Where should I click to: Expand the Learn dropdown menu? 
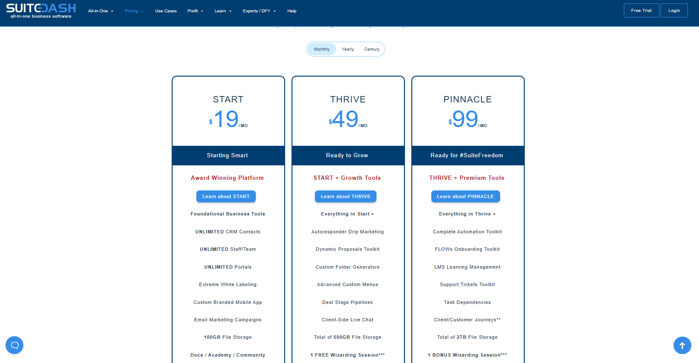(223, 11)
